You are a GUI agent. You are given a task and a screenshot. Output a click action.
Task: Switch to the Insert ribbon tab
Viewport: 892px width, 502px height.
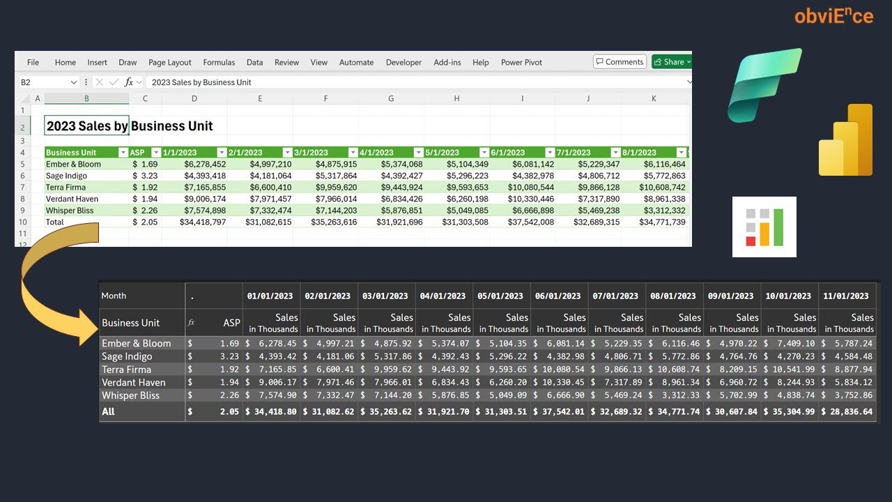pos(98,62)
